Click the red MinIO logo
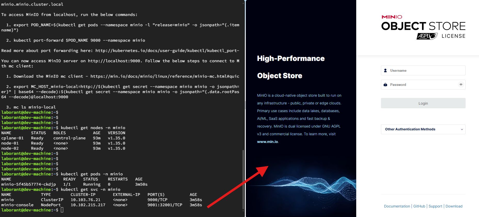The width and height of the screenshot is (479, 217). pos(392,17)
